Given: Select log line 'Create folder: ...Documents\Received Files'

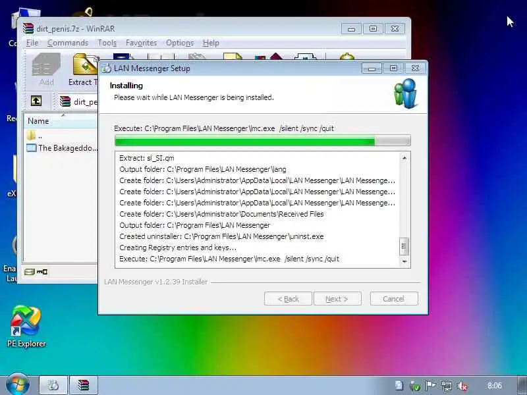Looking at the screenshot, I should click(221, 214).
